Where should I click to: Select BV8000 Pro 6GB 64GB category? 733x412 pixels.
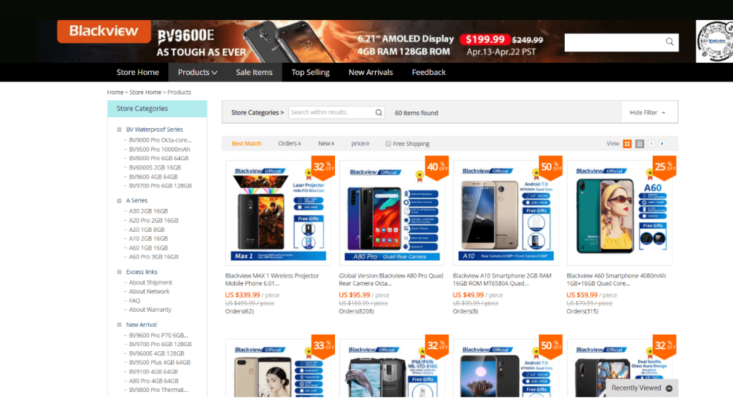[158, 158]
